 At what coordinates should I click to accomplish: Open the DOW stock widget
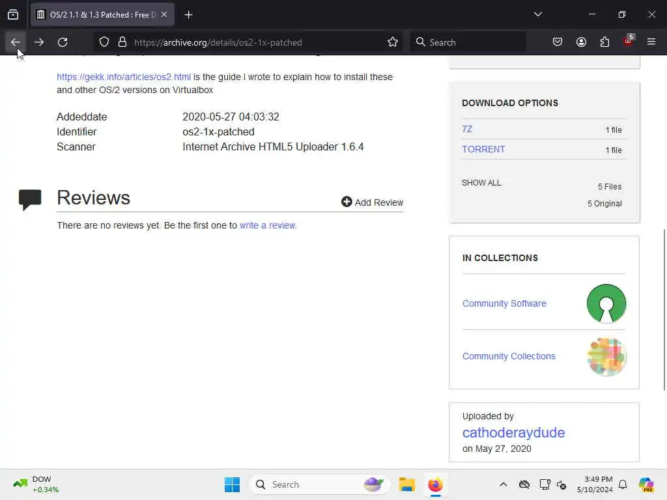[x=37, y=484]
